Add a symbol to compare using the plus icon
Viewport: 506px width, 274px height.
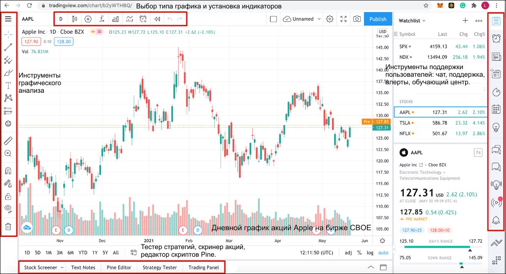(x=88, y=19)
